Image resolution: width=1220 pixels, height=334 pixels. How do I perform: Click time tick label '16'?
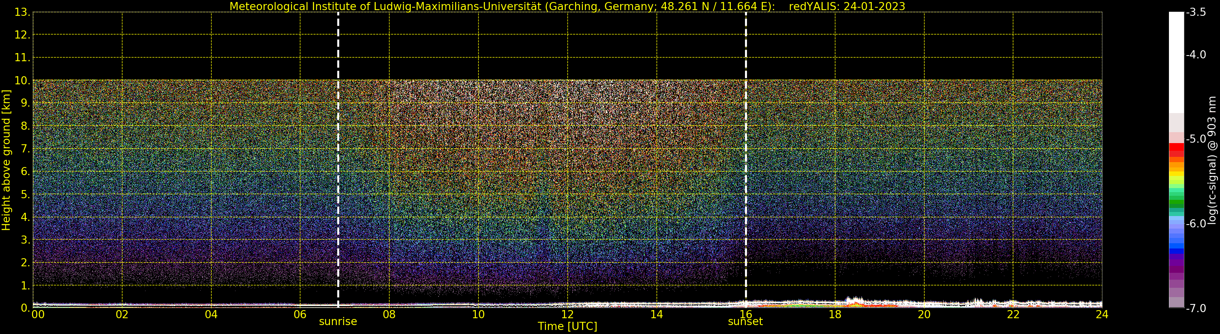(745, 315)
